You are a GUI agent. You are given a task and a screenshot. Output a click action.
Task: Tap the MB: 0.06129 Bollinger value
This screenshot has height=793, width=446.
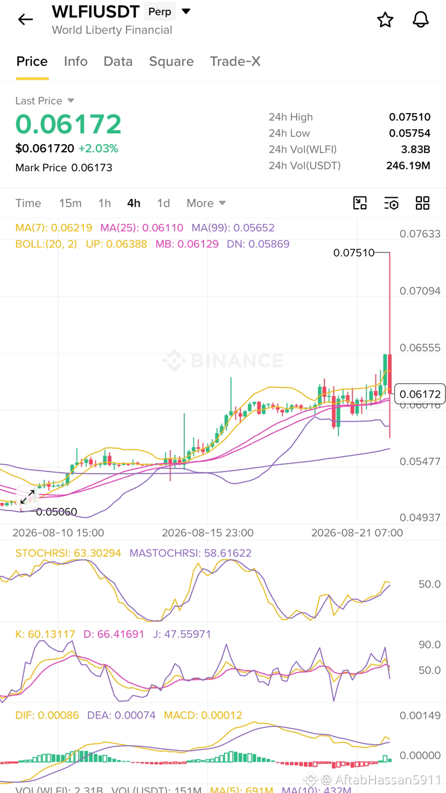(x=187, y=244)
